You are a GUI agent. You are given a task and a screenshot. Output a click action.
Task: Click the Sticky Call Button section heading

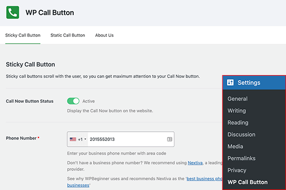point(30,64)
